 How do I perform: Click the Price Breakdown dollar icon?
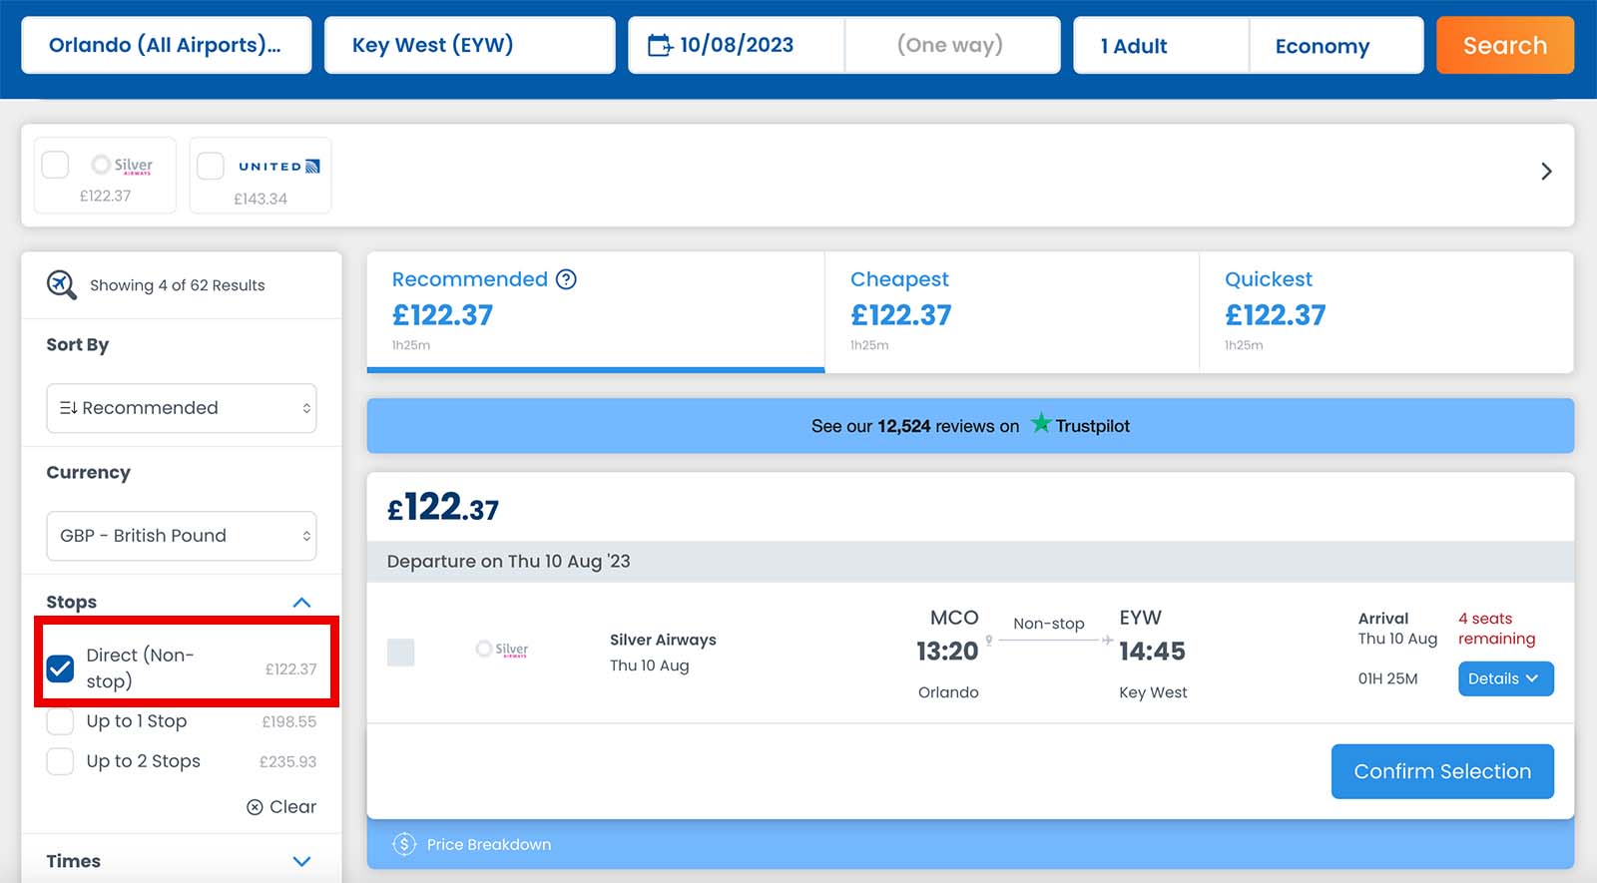point(403,844)
